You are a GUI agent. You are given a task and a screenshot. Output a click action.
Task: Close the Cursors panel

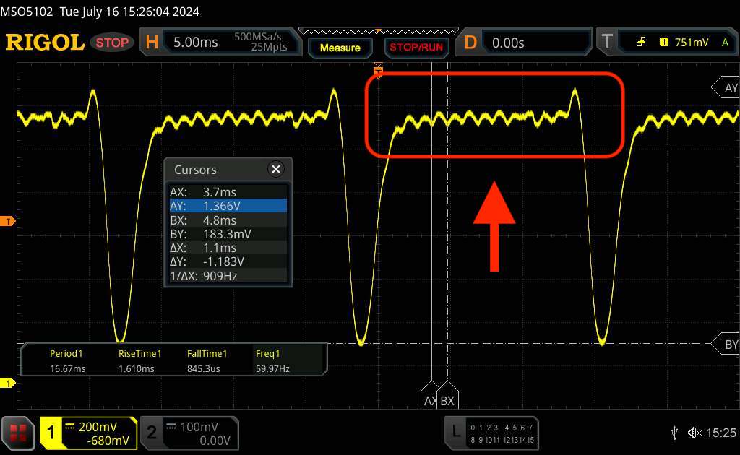[276, 169]
